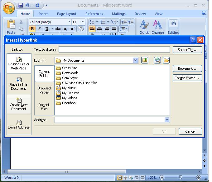Switch to the Mailings tab
Image resolution: width=212 pixels, height=182 pixels.
tap(119, 14)
